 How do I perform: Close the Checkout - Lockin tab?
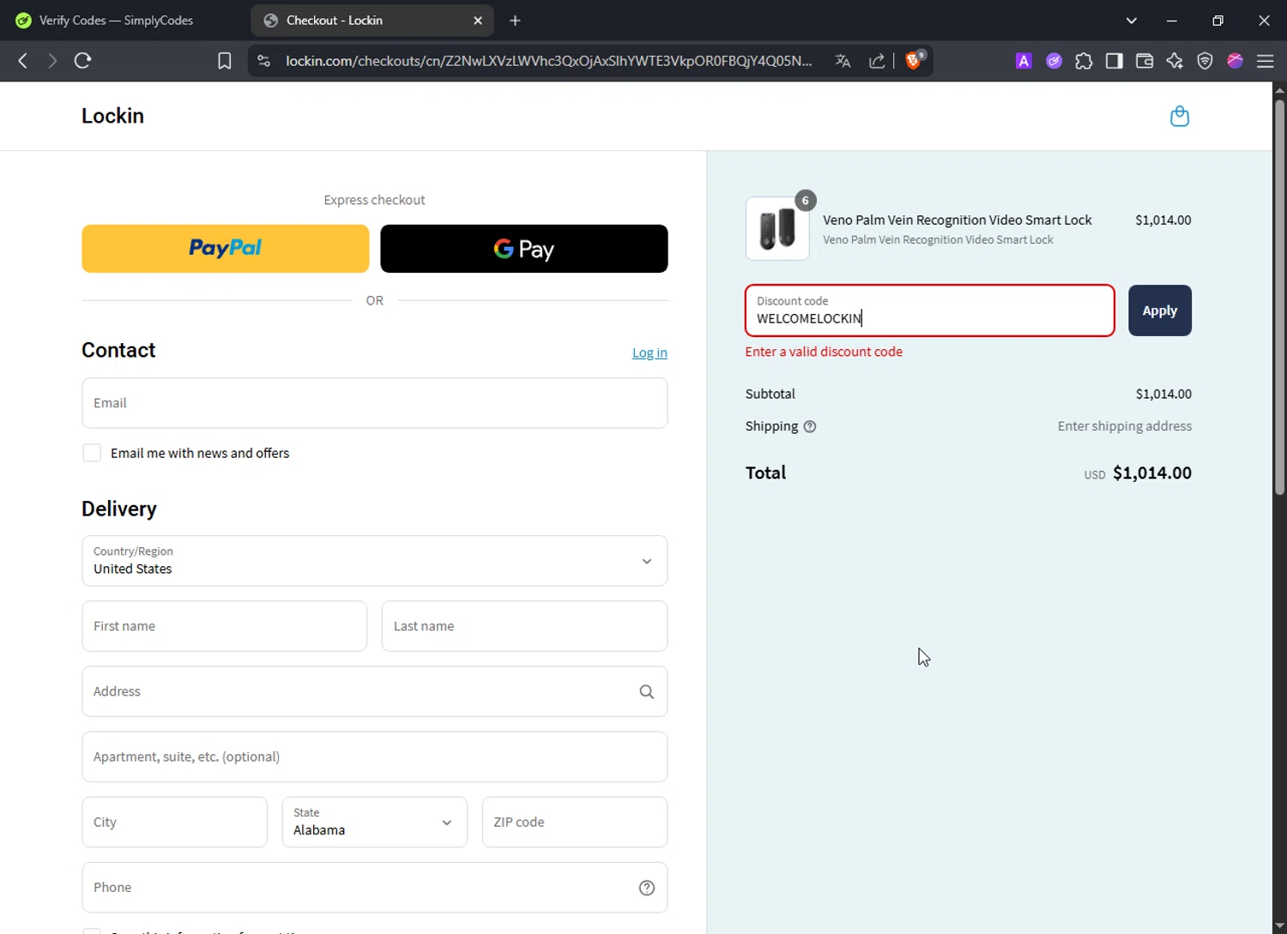click(x=478, y=21)
